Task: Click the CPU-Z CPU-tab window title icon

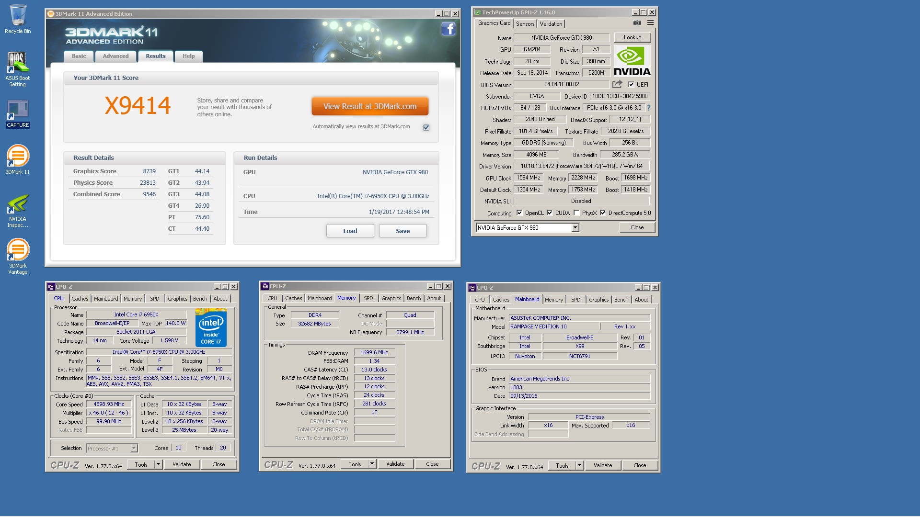Action: [51, 287]
